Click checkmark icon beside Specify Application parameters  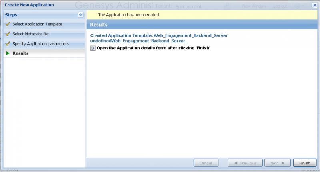(x=8, y=44)
